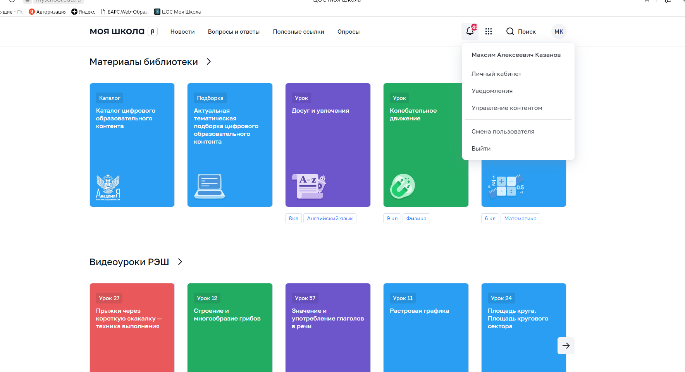Open Урок 12 Строение и многообразие грибов
This screenshot has width=685, height=372.
pyautogui.click(x=230, y=327)
